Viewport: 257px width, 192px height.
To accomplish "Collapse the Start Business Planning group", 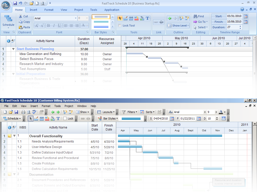I will click(13, 49).
